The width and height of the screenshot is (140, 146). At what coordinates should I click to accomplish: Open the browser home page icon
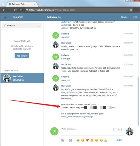(x=21, y=10)
